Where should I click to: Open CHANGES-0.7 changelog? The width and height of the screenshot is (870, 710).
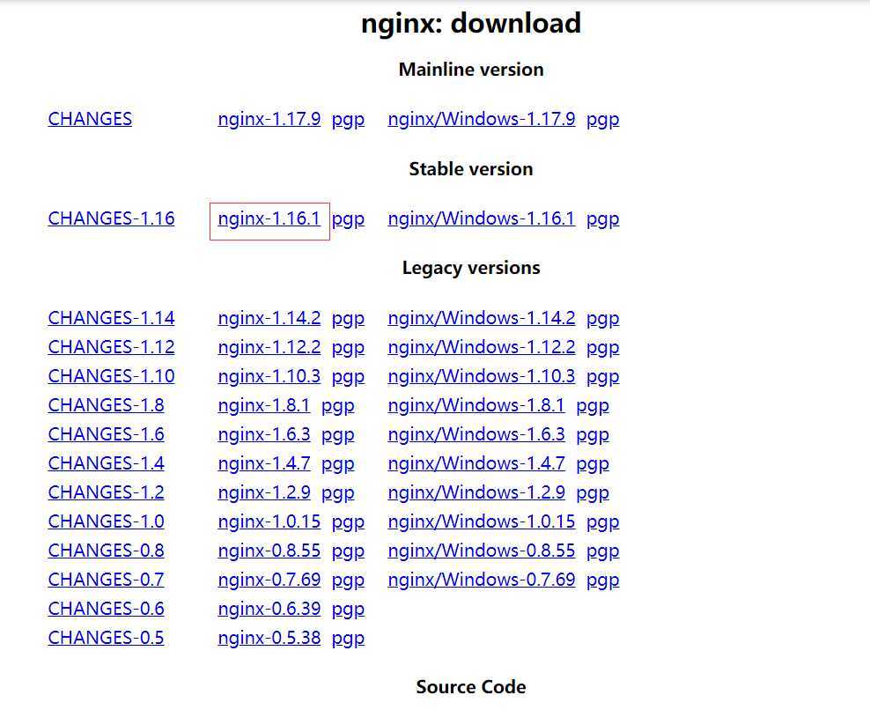pos(106,579)
